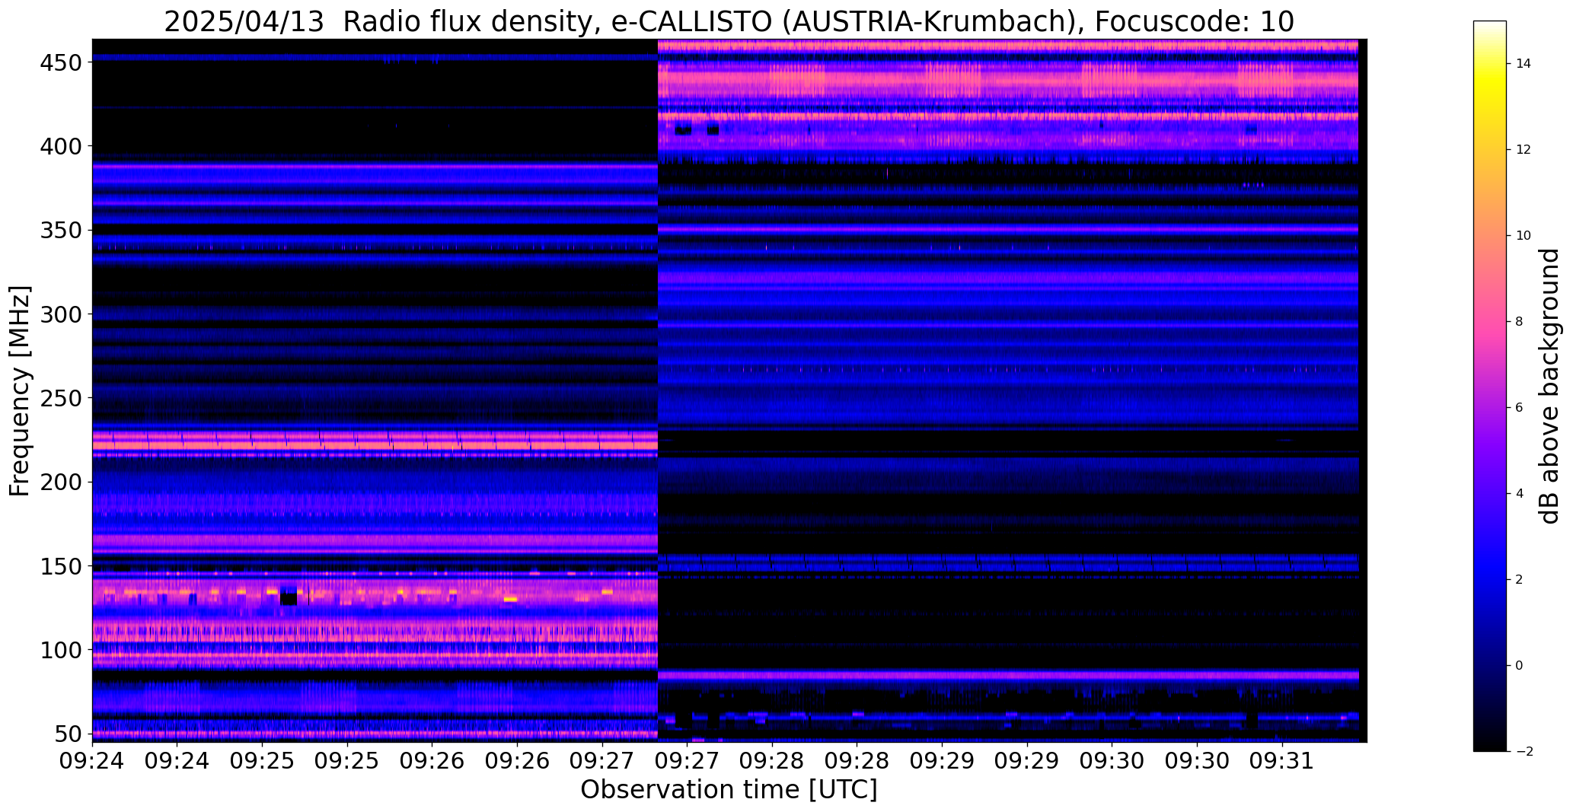Click the vertical color scale bar

1490,386
